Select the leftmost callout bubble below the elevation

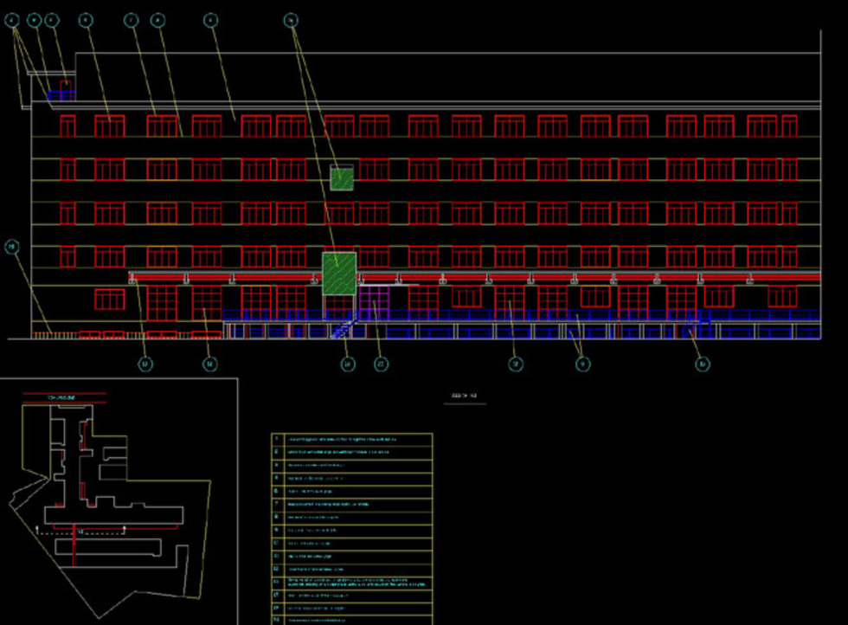146,364
